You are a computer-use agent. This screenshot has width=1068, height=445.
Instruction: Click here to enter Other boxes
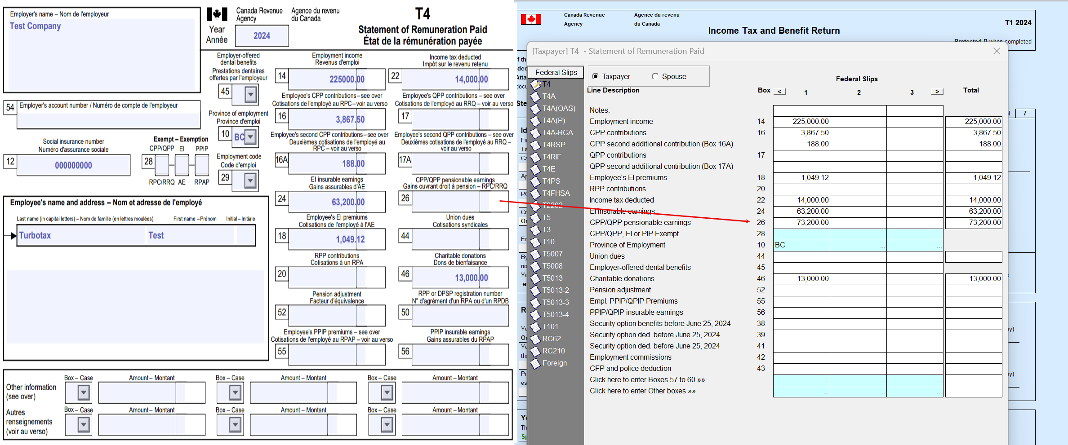pos(643,391)
